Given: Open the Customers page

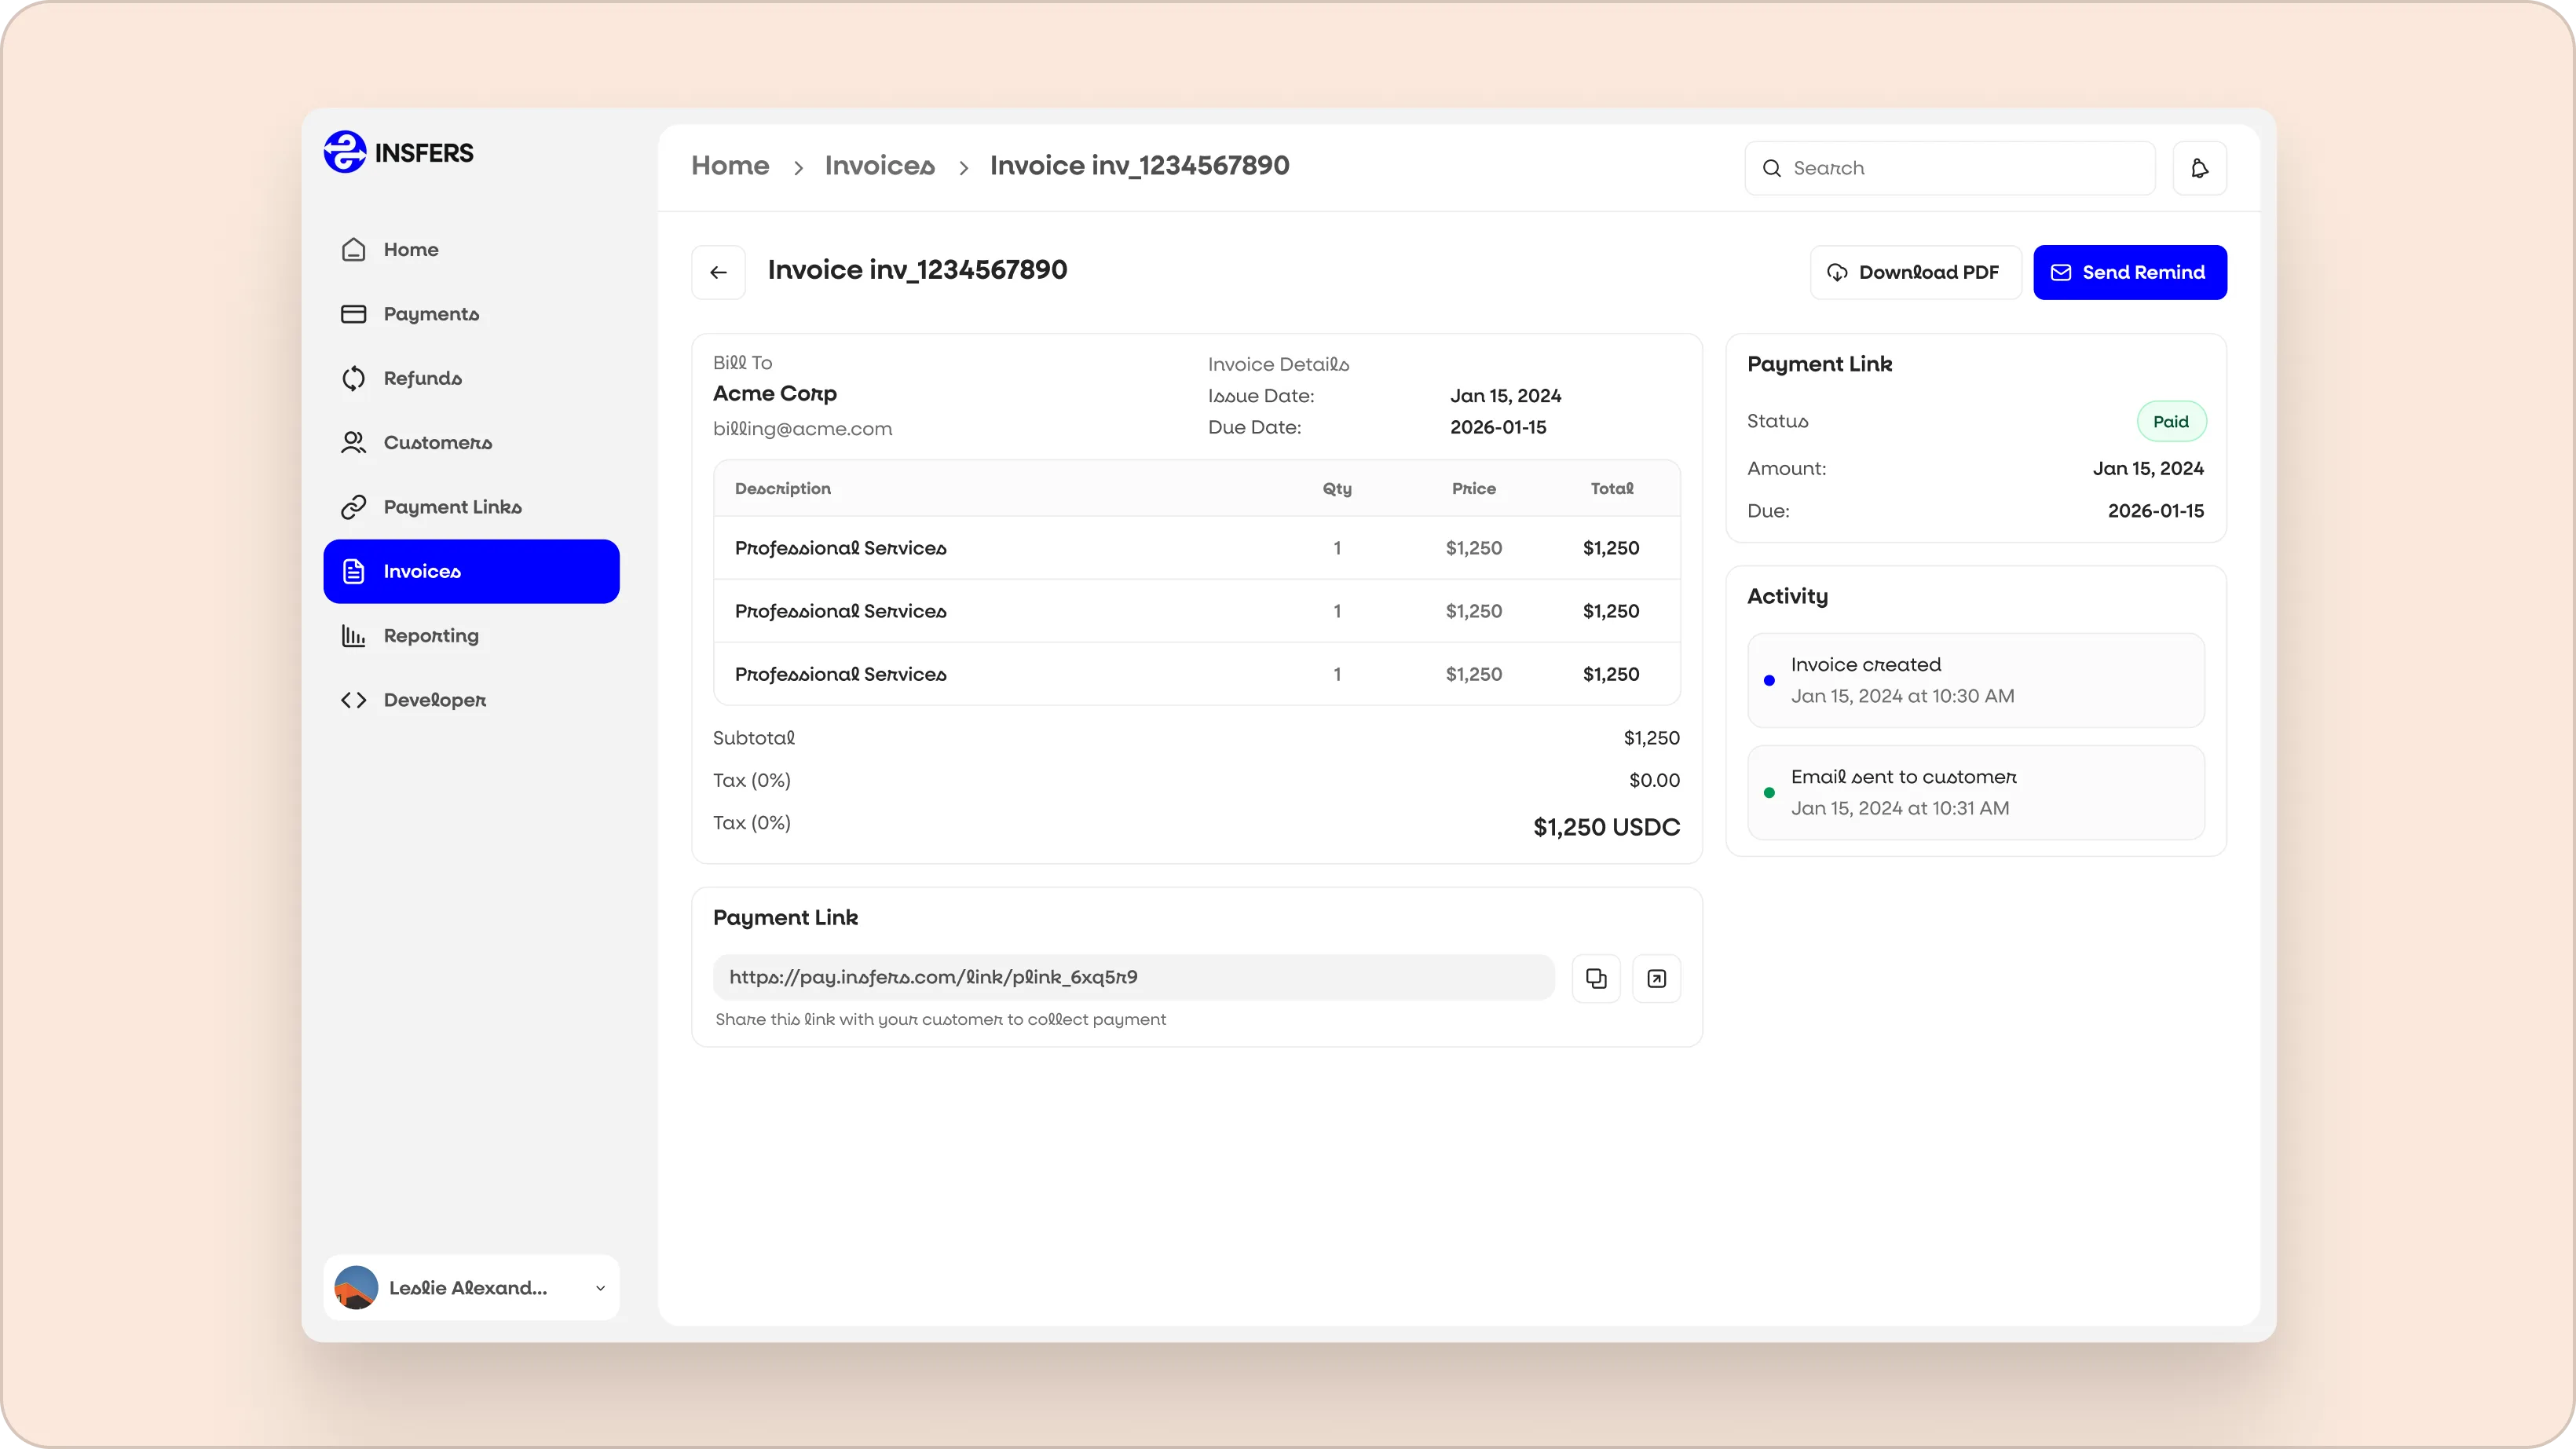Looking at the screenshot, I should pyautogui.click(x=471, y=442).
